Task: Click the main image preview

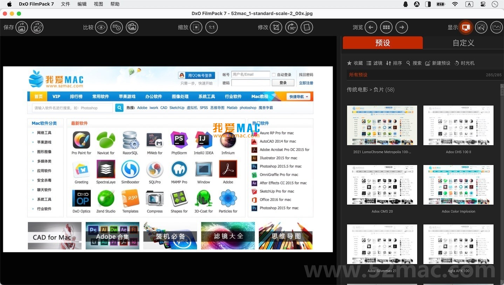Action: click(x=168, y=159)
